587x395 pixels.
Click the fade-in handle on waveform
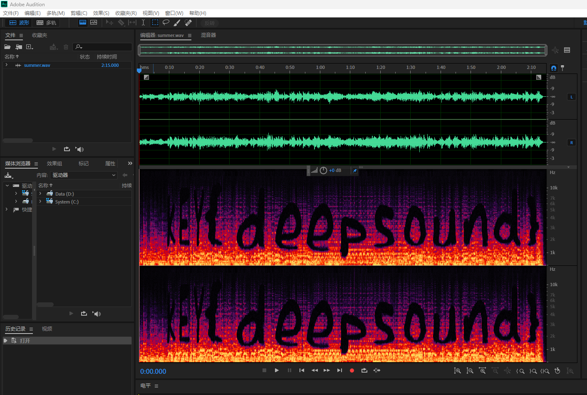point(146,77)
